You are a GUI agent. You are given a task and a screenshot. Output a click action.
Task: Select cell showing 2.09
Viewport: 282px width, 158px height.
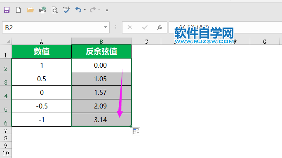tap(101, 106)
